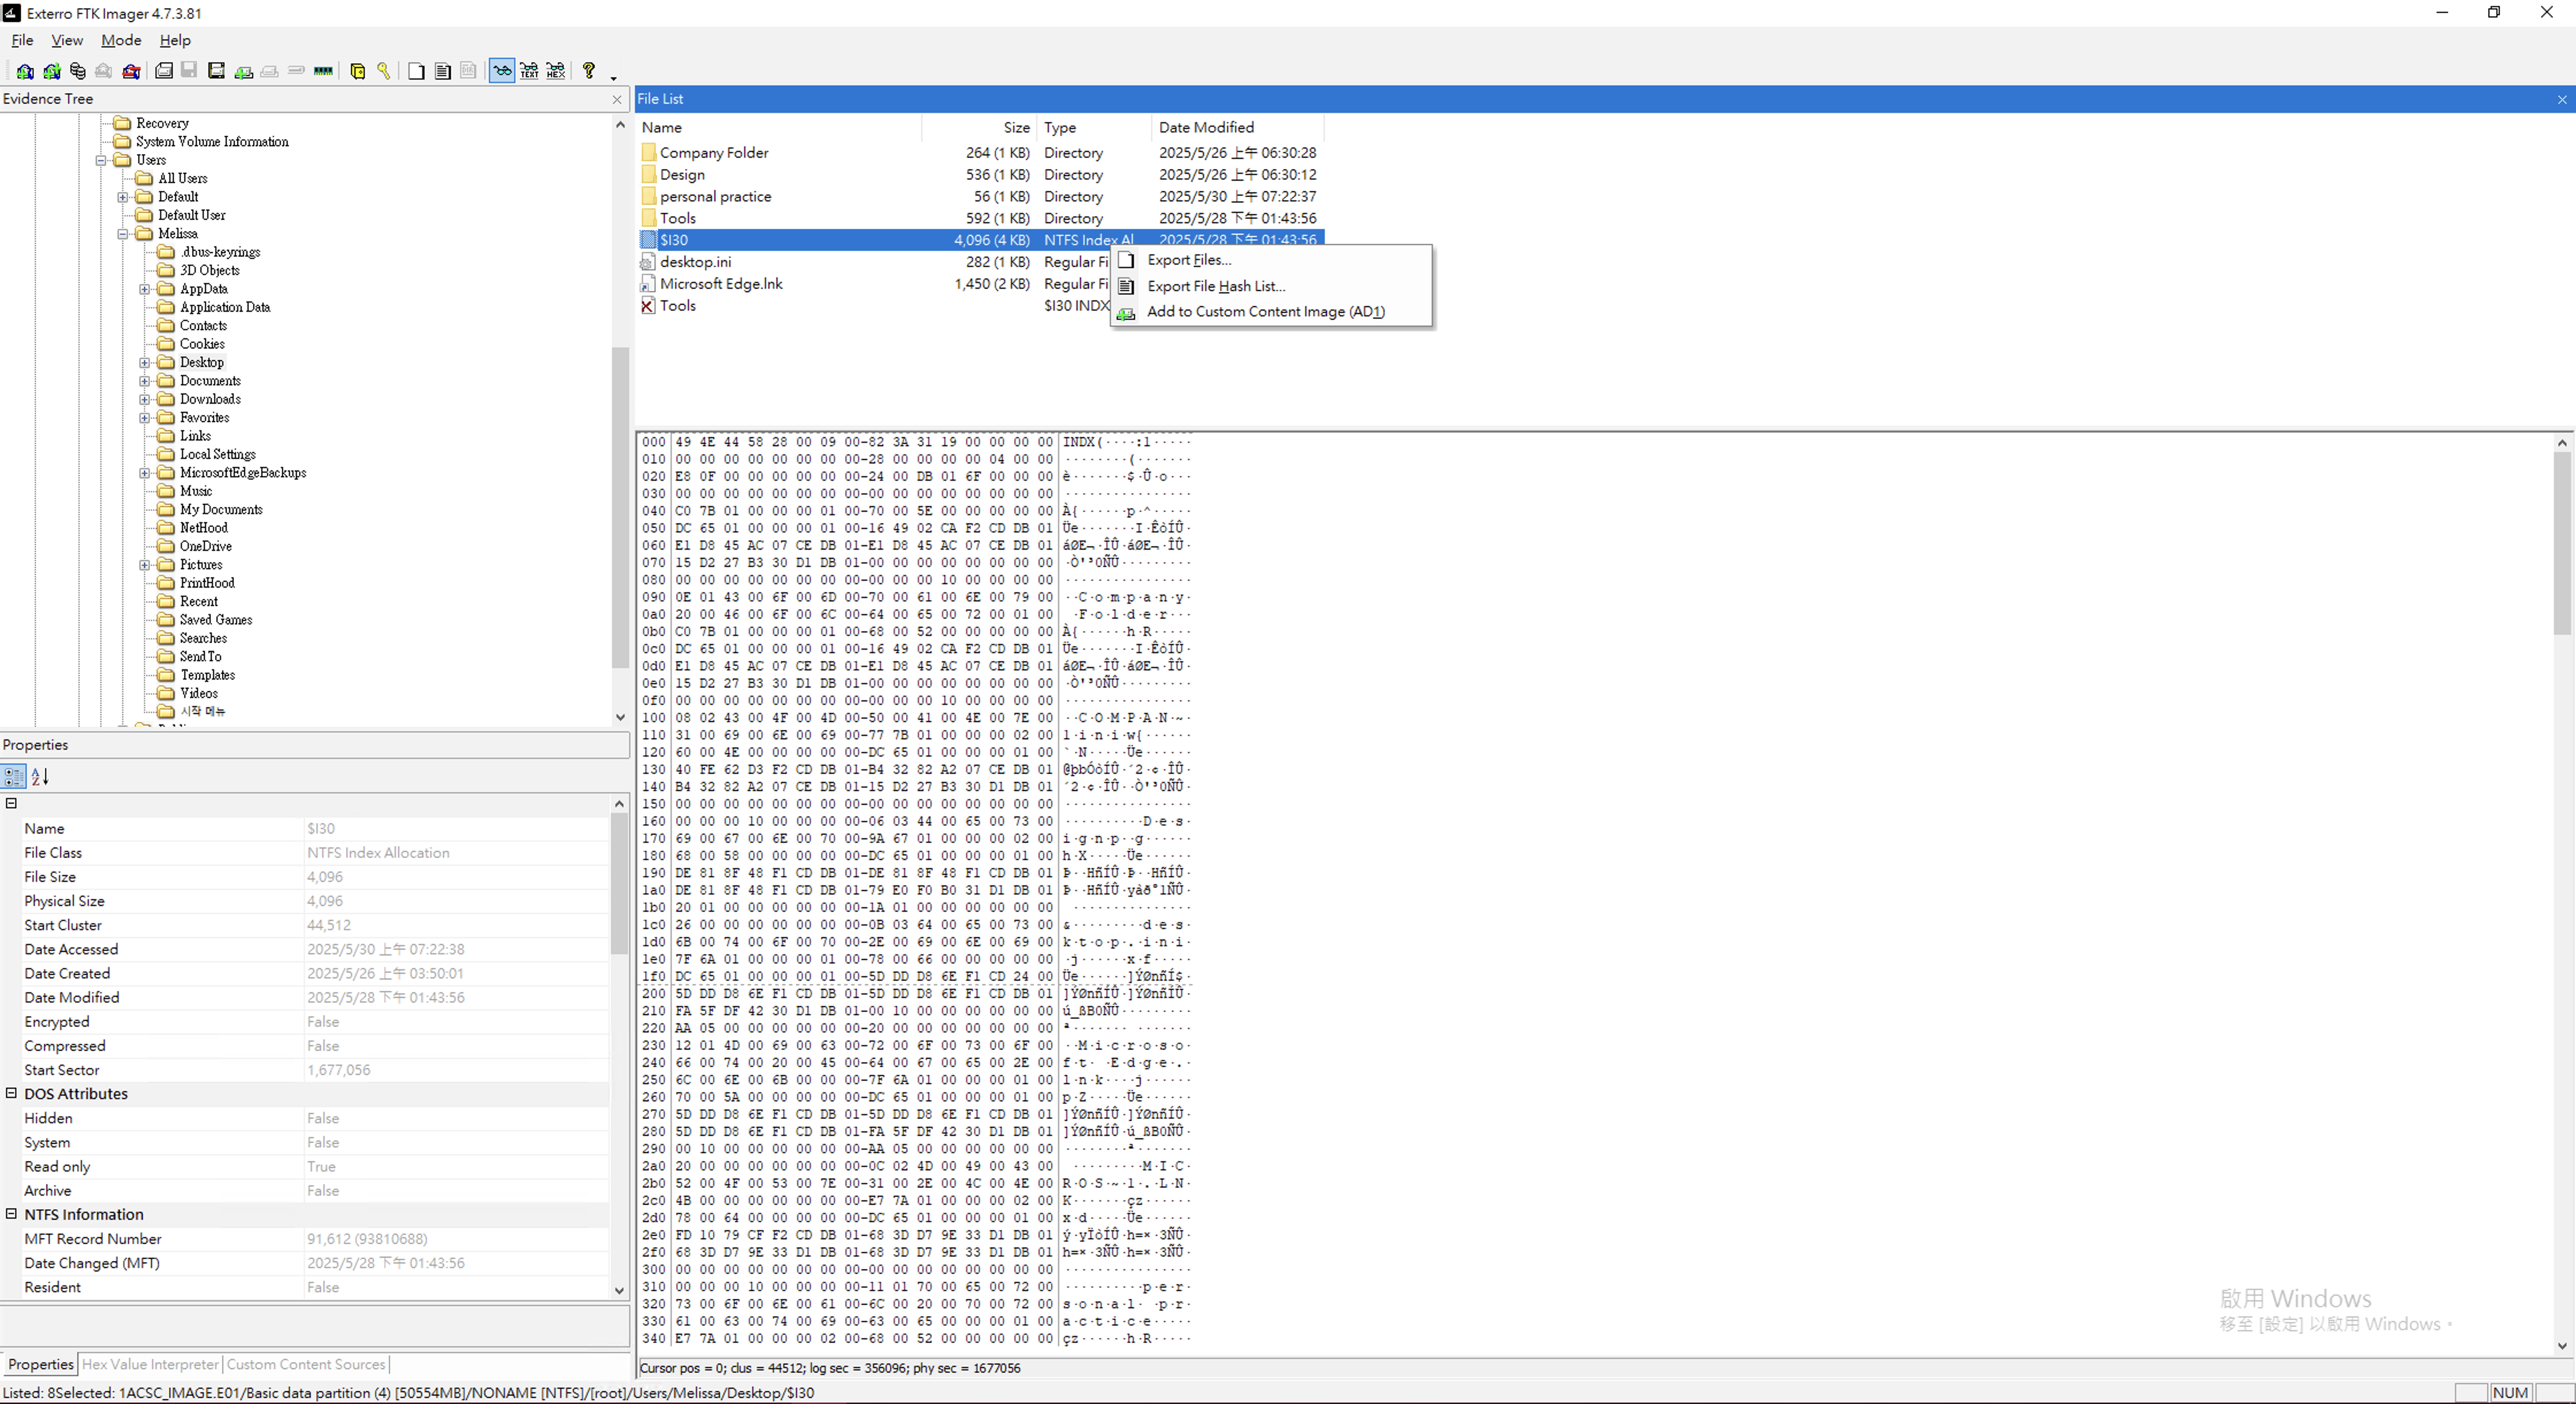Click the yellow question mark help icon
Screen dimensions: 2576x1404
(589, 71)
